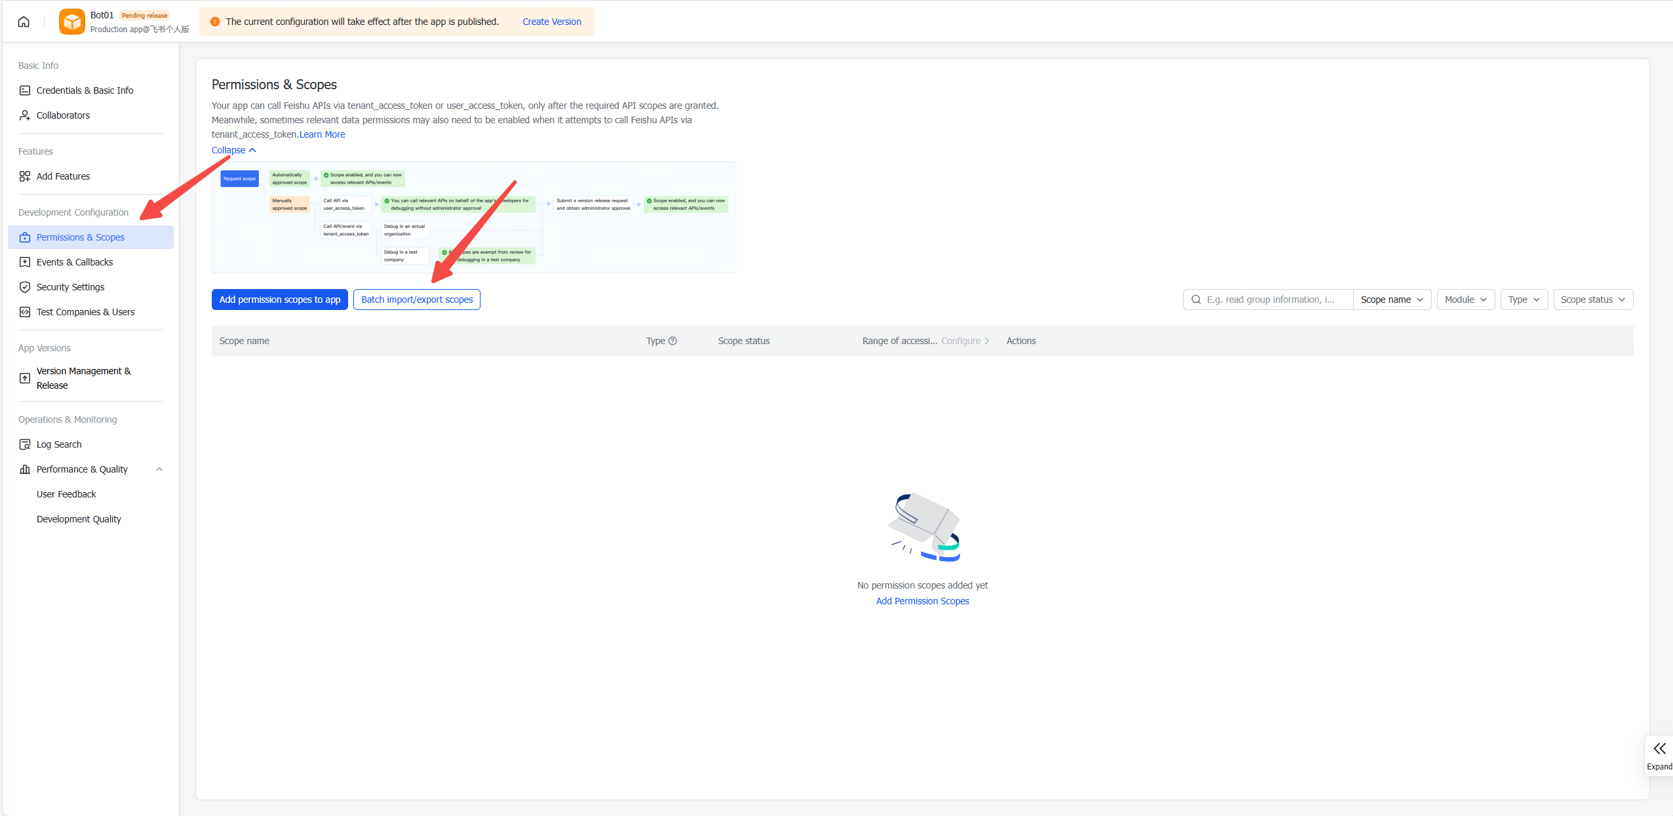The image size is (1673, 816).
Task: Click the Expand double-arrow icon
Action: [1659, 749]
